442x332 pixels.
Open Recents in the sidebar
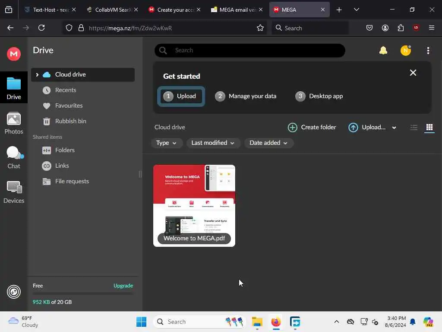pyautogui.click(x=66, y=90)
